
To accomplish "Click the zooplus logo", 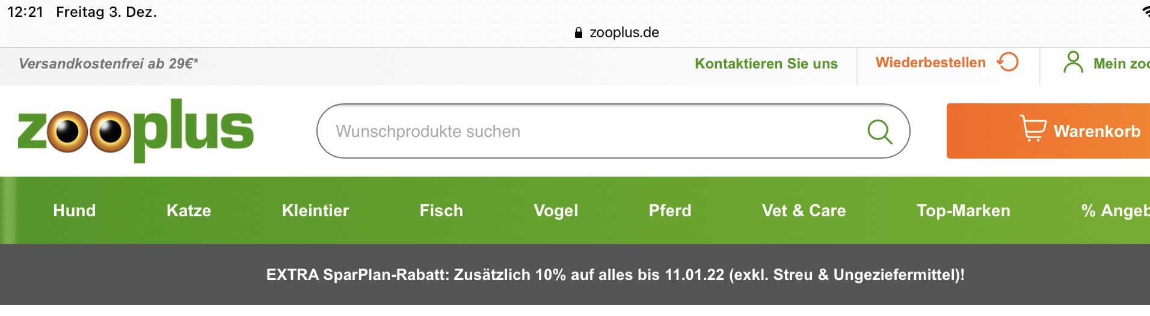I will click(136, 130).
